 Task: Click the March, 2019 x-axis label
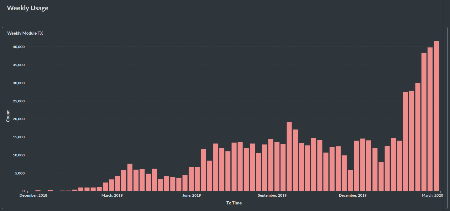(x=112, y=195)
